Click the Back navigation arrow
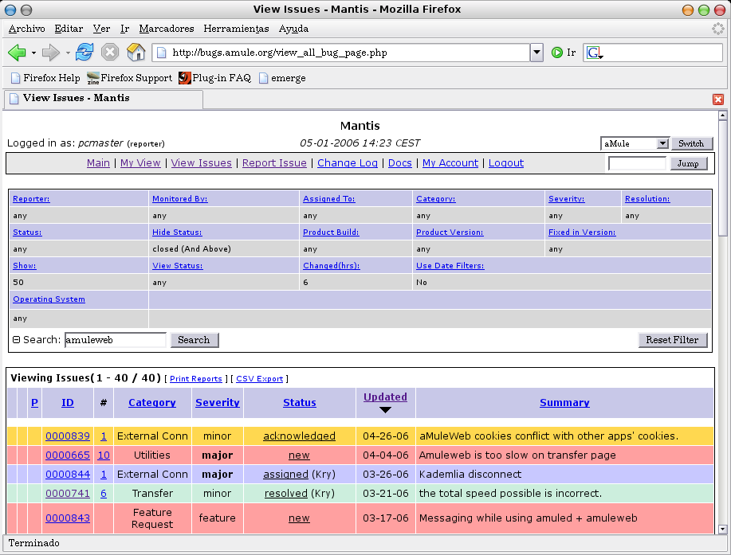The width and height of the screenshot is (731, 555). tap(17, 53)
